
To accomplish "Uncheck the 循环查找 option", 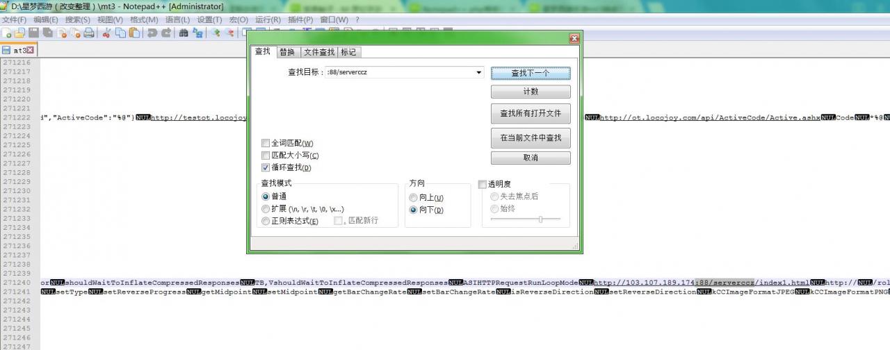I will coord(266,167).
